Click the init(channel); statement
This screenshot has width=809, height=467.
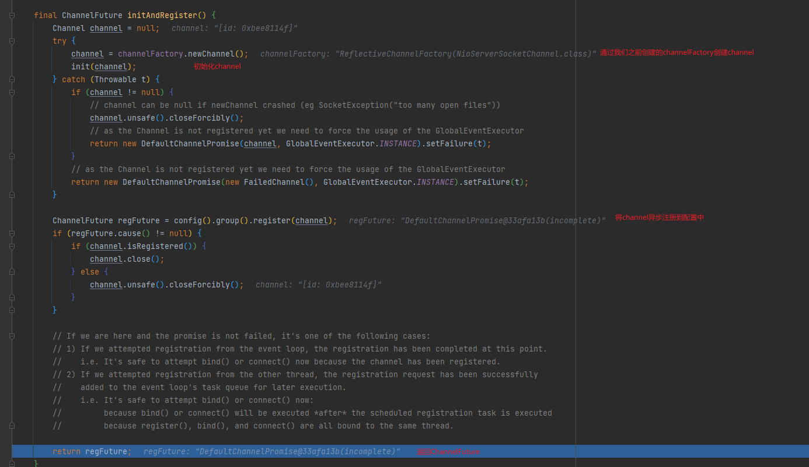[x=104, y=67]
